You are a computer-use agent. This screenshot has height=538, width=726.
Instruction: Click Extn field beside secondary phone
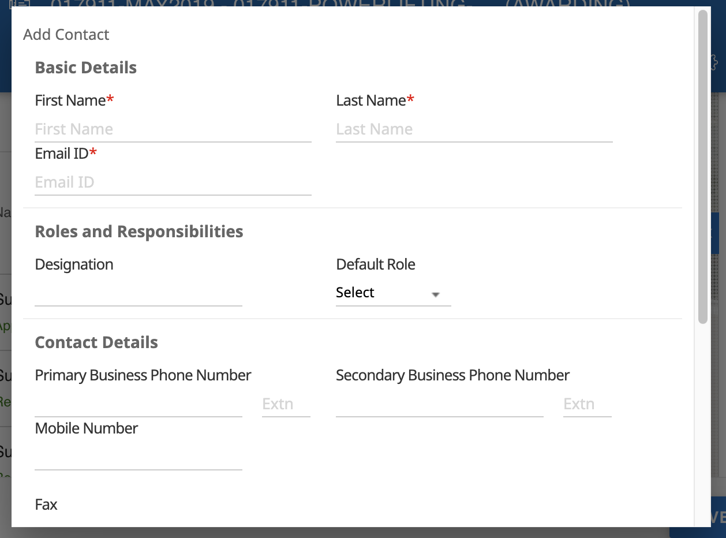pos(587,404)
